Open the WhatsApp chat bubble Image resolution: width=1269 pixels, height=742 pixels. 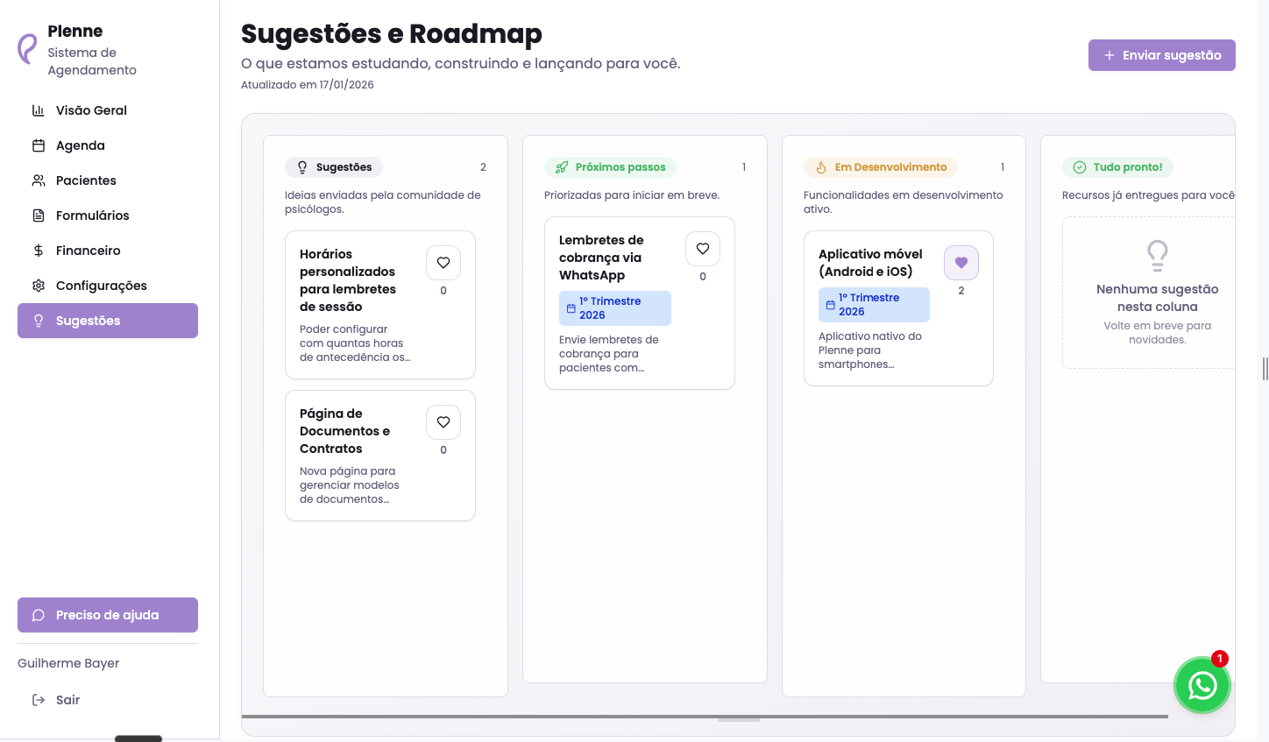[1202, 686]
